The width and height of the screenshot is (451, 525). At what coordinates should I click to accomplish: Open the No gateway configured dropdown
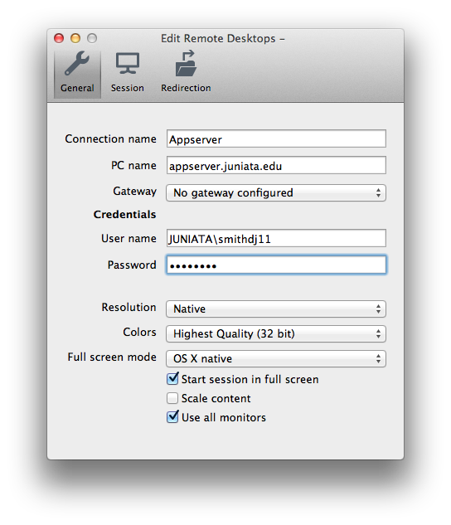click(276, 193)
